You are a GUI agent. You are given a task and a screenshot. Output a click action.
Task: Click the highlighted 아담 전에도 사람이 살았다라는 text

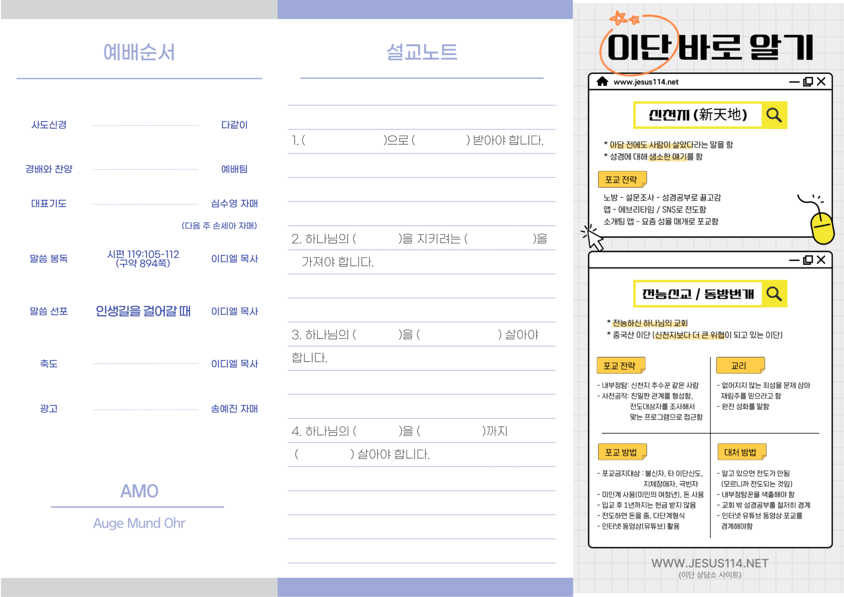click(659, 145)
